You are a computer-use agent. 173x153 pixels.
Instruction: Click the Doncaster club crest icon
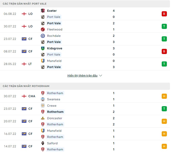(x=43, y=118)
